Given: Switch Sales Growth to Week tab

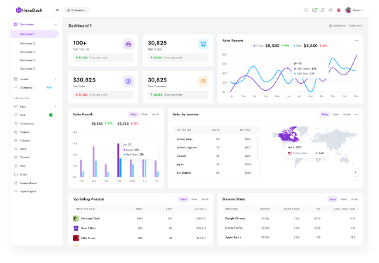Looking at the screenshot, I should [145, 115].
